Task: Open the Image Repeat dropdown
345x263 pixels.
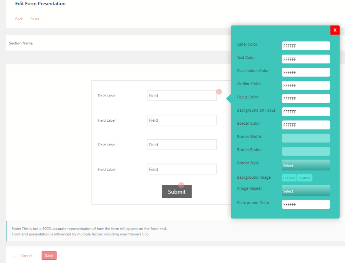Action: point(306,191)
